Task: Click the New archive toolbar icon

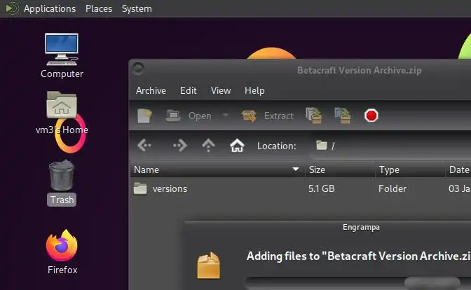Action: pos(144,116)
